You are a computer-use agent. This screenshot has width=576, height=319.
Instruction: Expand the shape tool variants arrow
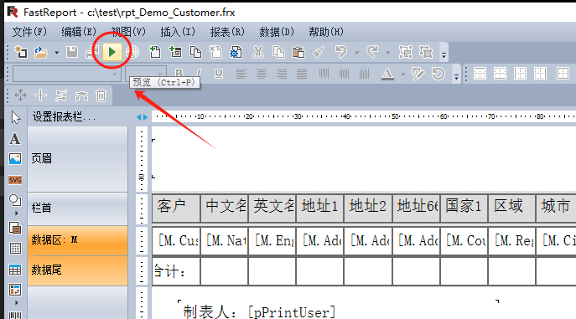pos(16,213)
